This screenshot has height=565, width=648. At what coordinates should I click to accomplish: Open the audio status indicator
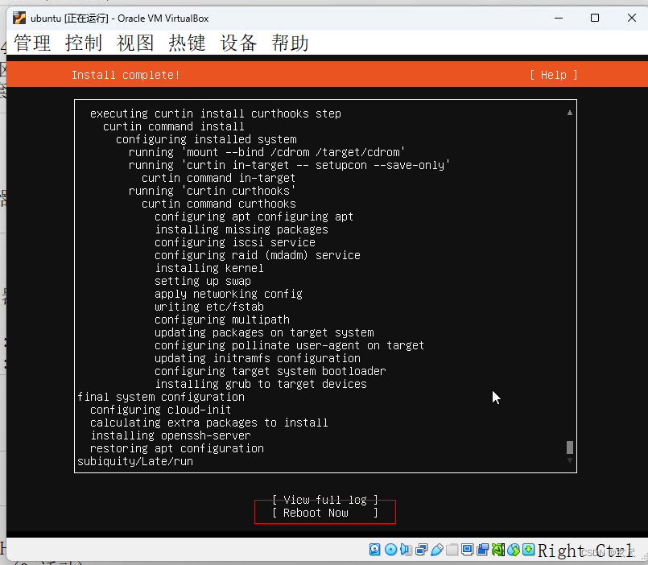tap(404, 549)
